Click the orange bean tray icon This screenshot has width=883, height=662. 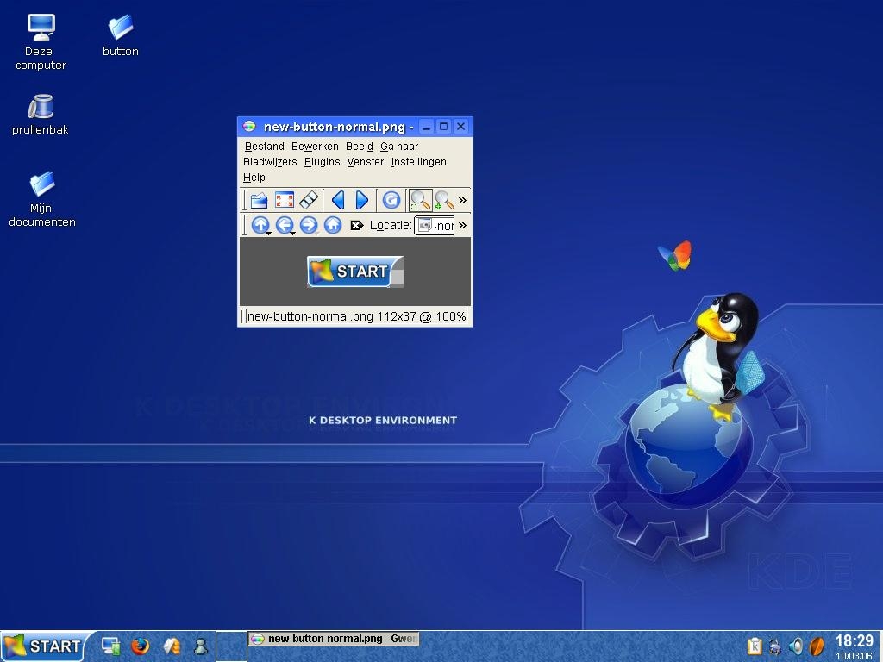coord(817,646)
